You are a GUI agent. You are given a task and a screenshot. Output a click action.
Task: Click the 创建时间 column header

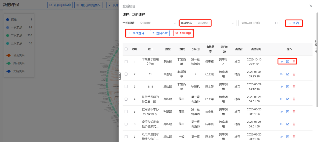[256, 49]
